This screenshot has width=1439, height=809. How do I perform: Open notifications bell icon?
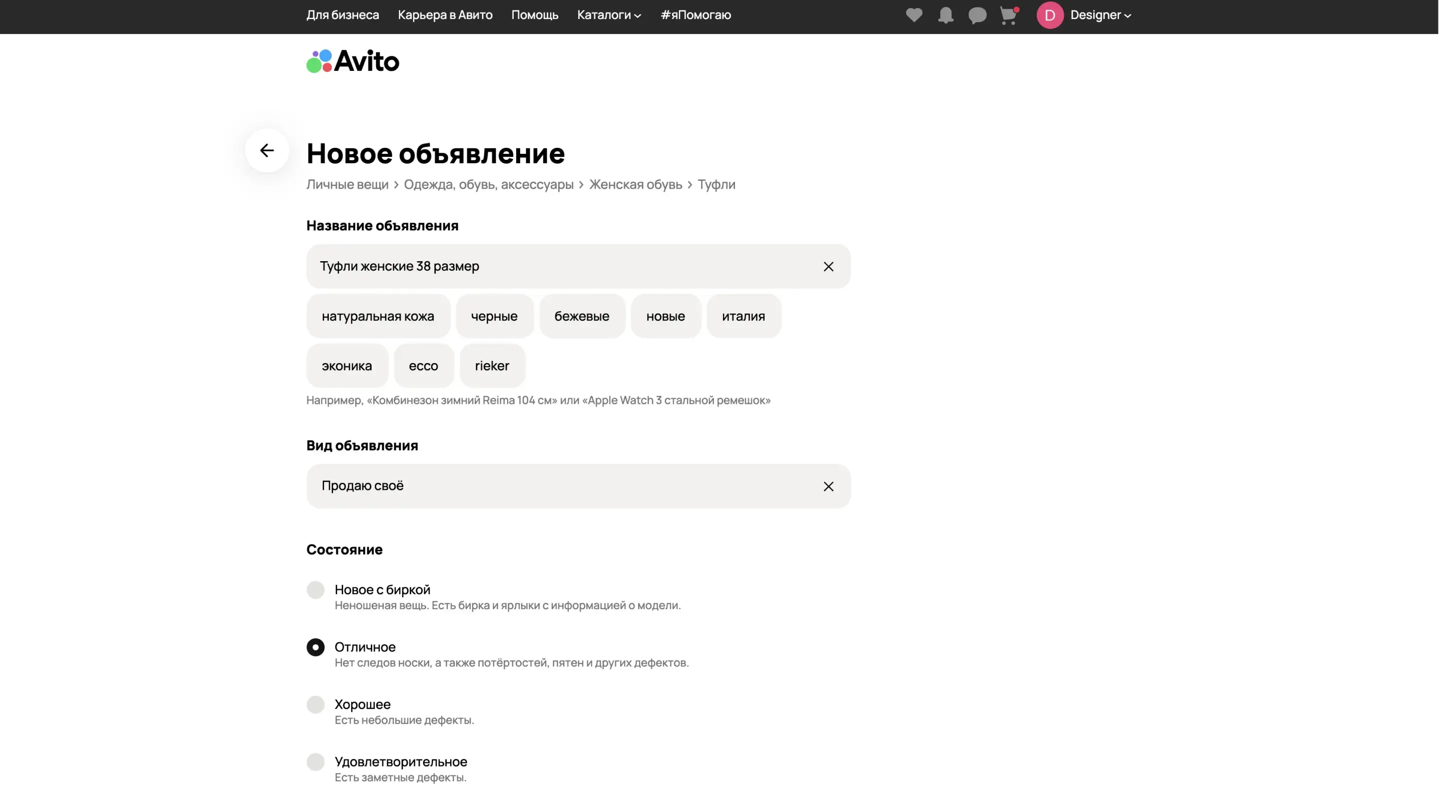(945, 15)
